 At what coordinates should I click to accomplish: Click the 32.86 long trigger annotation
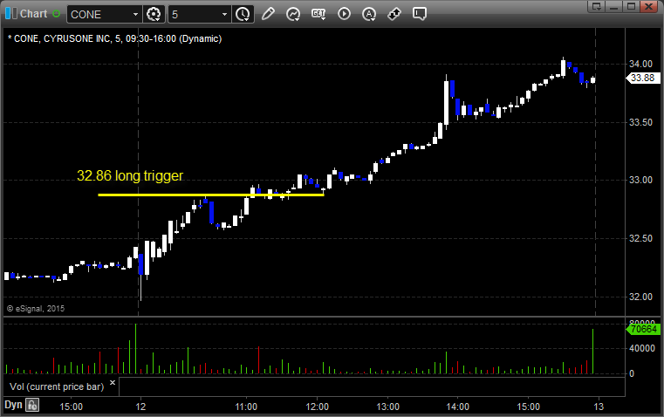(130, 175)
